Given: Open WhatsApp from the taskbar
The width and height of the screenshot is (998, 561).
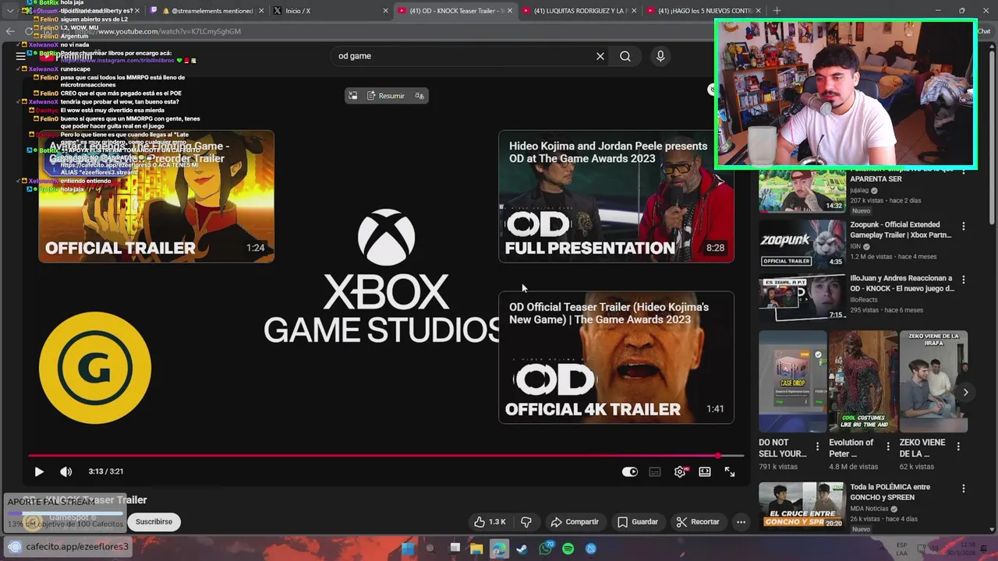Looking at the screenshot, I should (545, 549).
